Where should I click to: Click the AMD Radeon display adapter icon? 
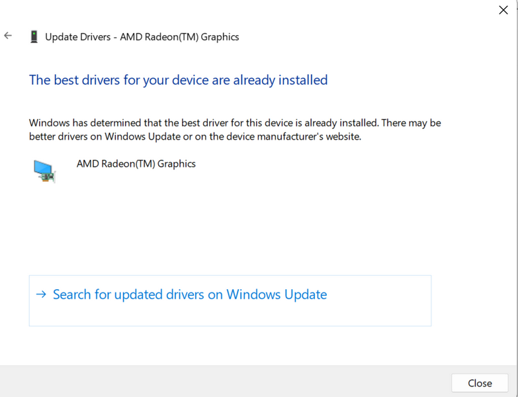point(45,170)
